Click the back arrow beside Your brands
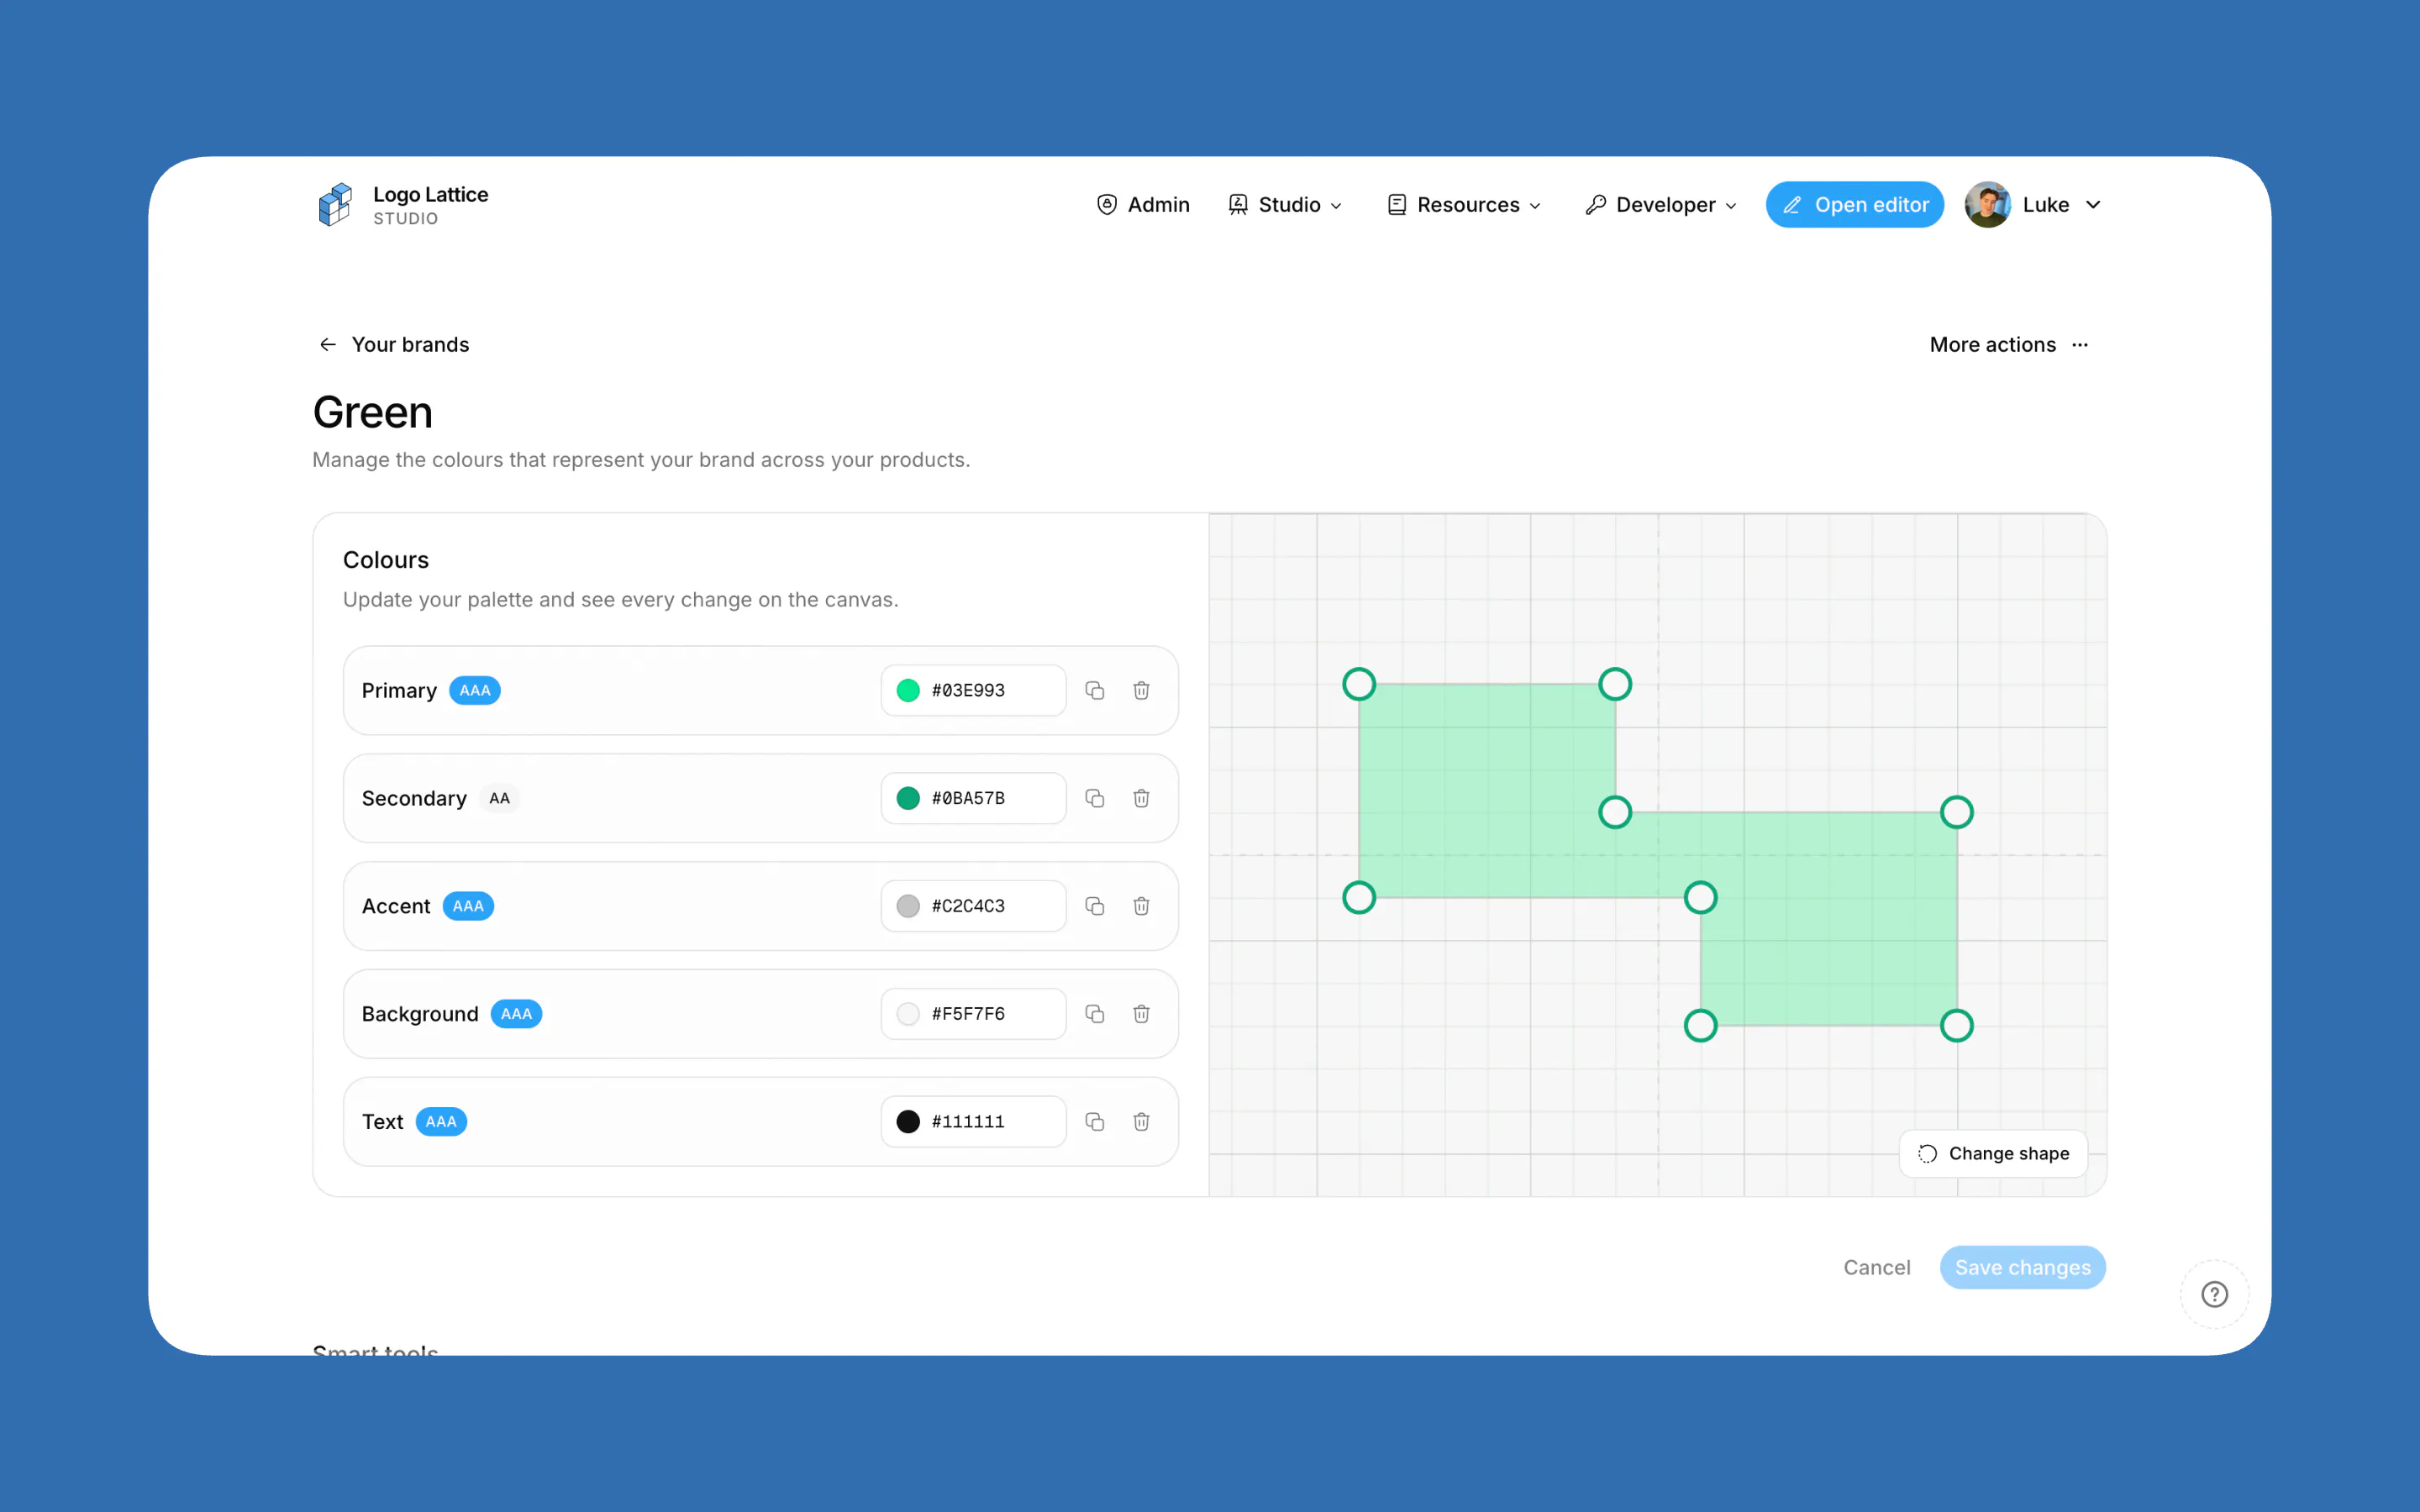2420x1512 pixels. point(327,345)
